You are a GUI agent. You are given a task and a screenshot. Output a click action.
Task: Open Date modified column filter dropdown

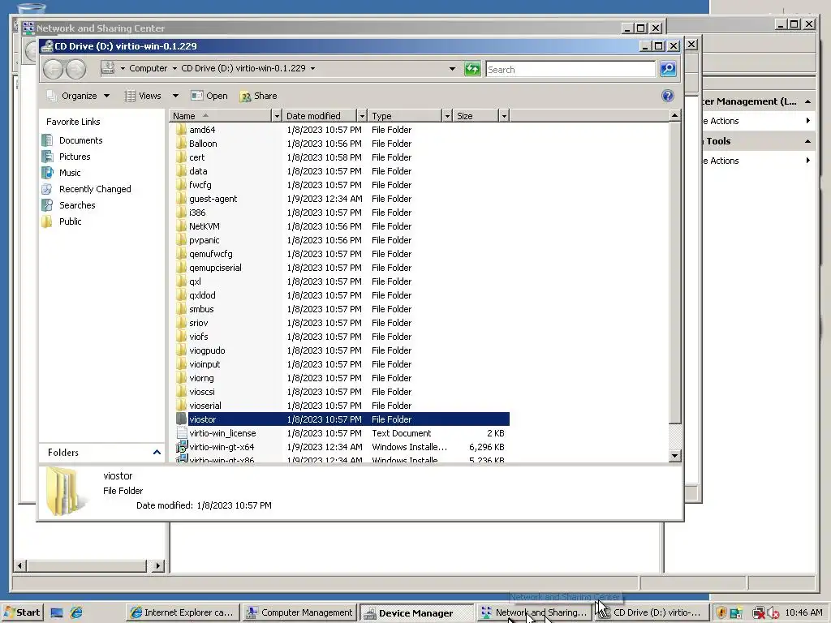pos(362,116)
